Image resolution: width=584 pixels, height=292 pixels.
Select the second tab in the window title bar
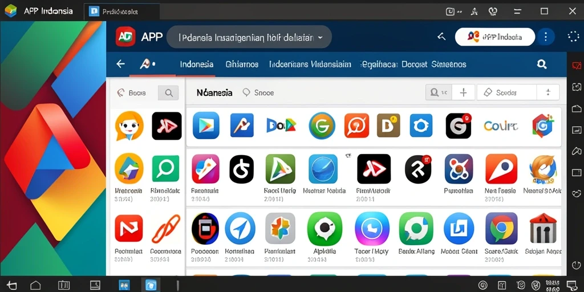pos(122,11)
